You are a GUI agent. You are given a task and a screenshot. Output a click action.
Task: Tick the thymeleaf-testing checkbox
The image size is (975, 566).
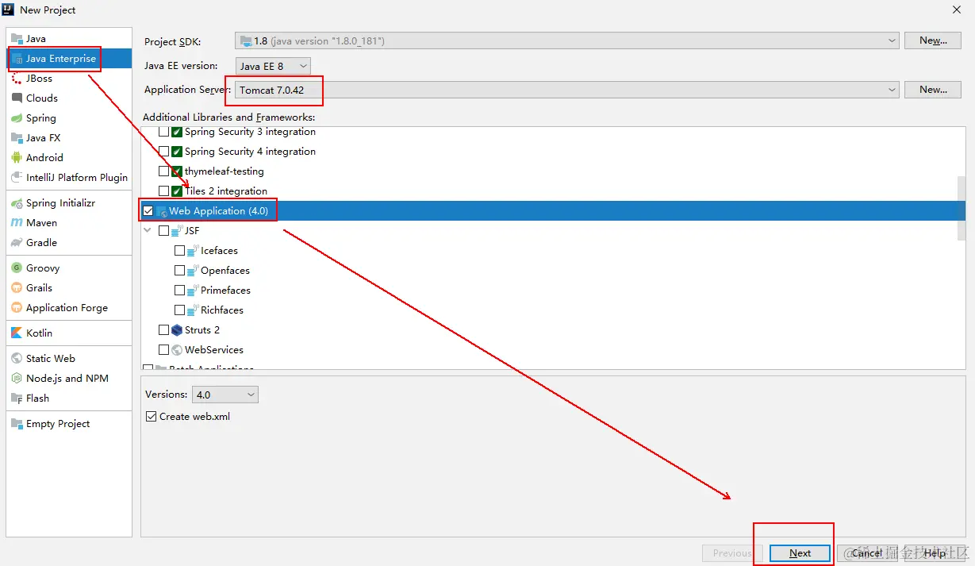pyautogui.click(x=164, y=171)
